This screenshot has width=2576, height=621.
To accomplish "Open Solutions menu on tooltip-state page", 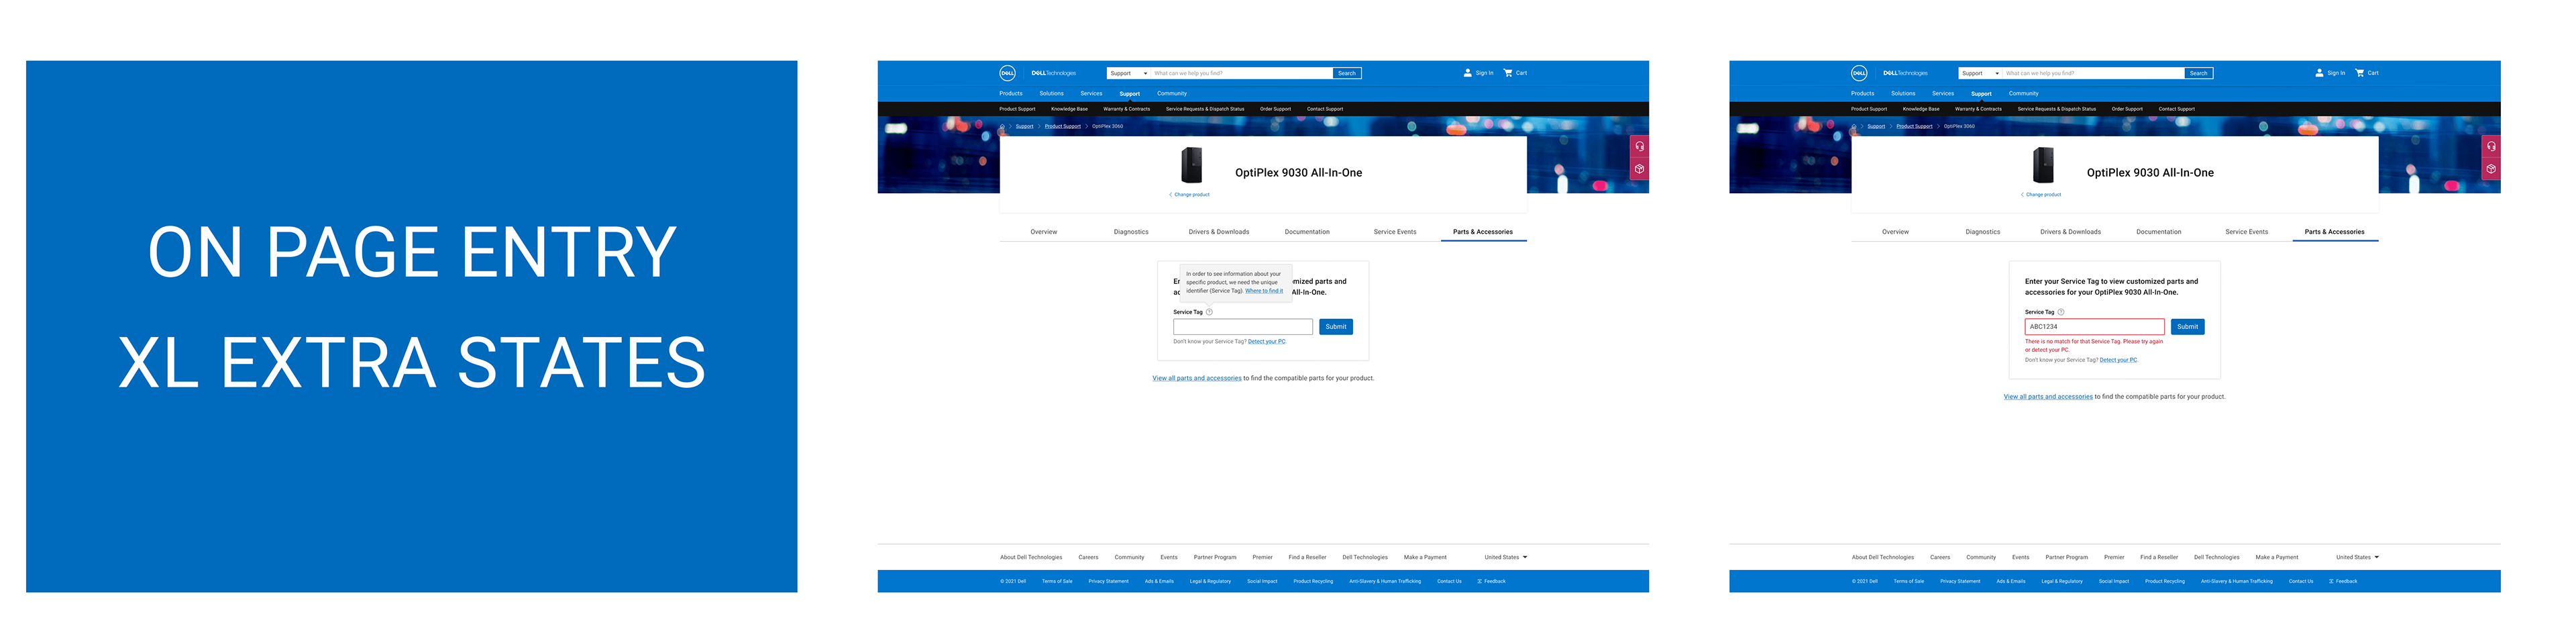I will pos(1052,93).
